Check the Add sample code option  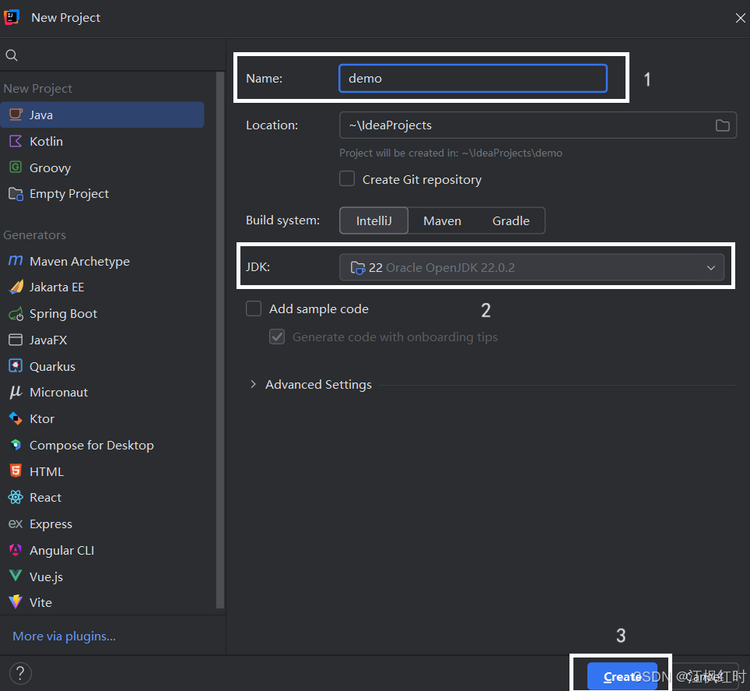pyautogui.click(x=254, y=308)
